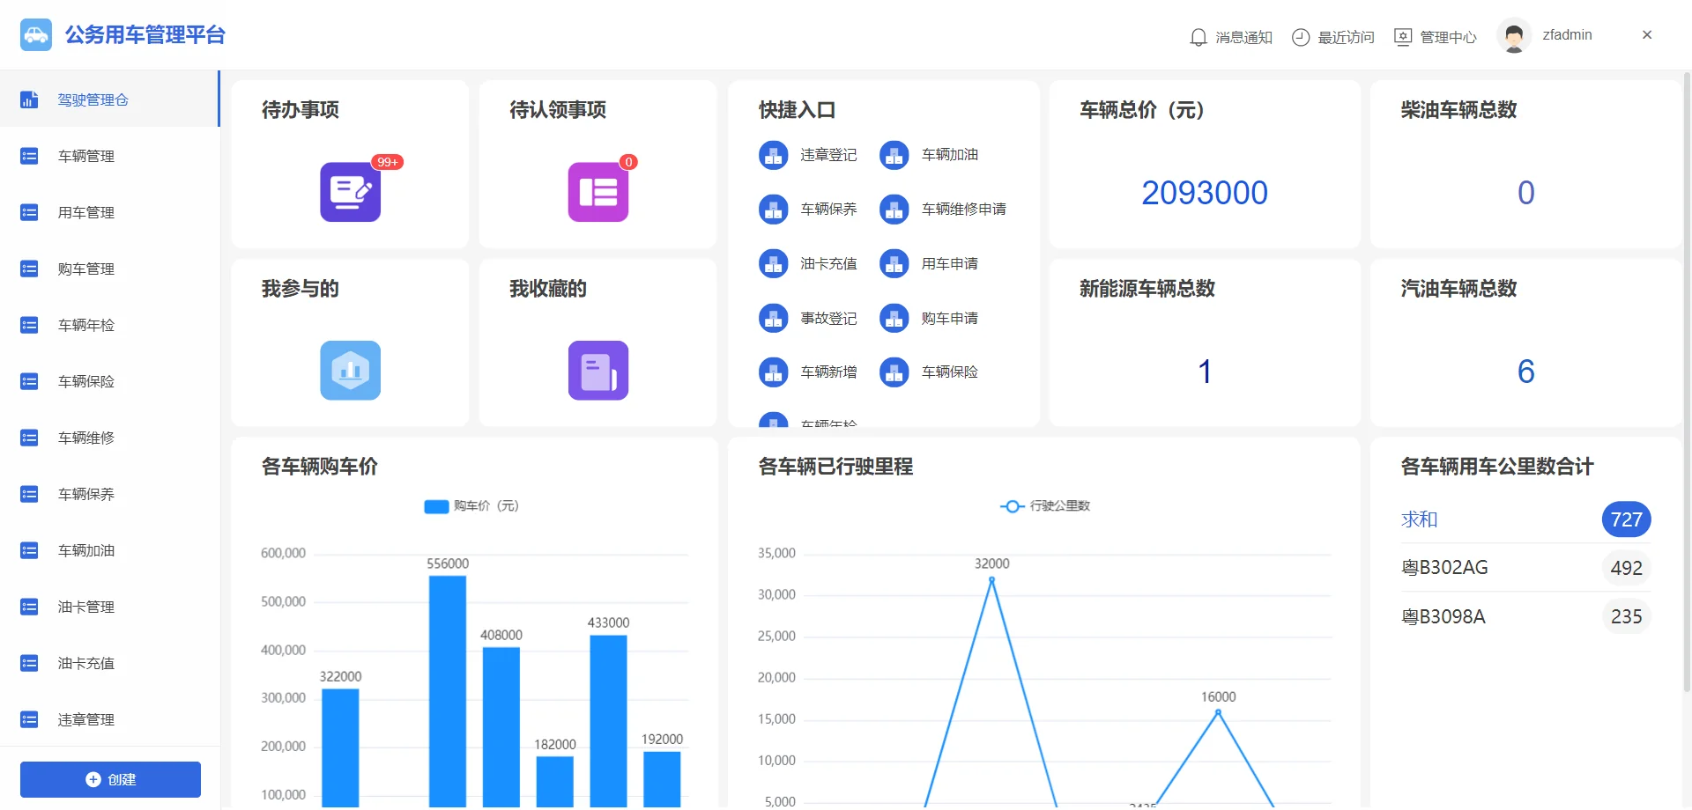Click the 车辆保养 shortcut icon in 快捷入口
Viewport: 1692px width, 810px height.
[774, 210]
